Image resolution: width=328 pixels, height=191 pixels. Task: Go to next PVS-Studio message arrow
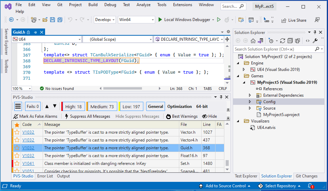click(55, 107)
